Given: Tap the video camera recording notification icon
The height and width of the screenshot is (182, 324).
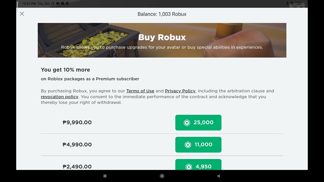Looking at the screenshot, I should pyautogui.click(x=58, y=4).
